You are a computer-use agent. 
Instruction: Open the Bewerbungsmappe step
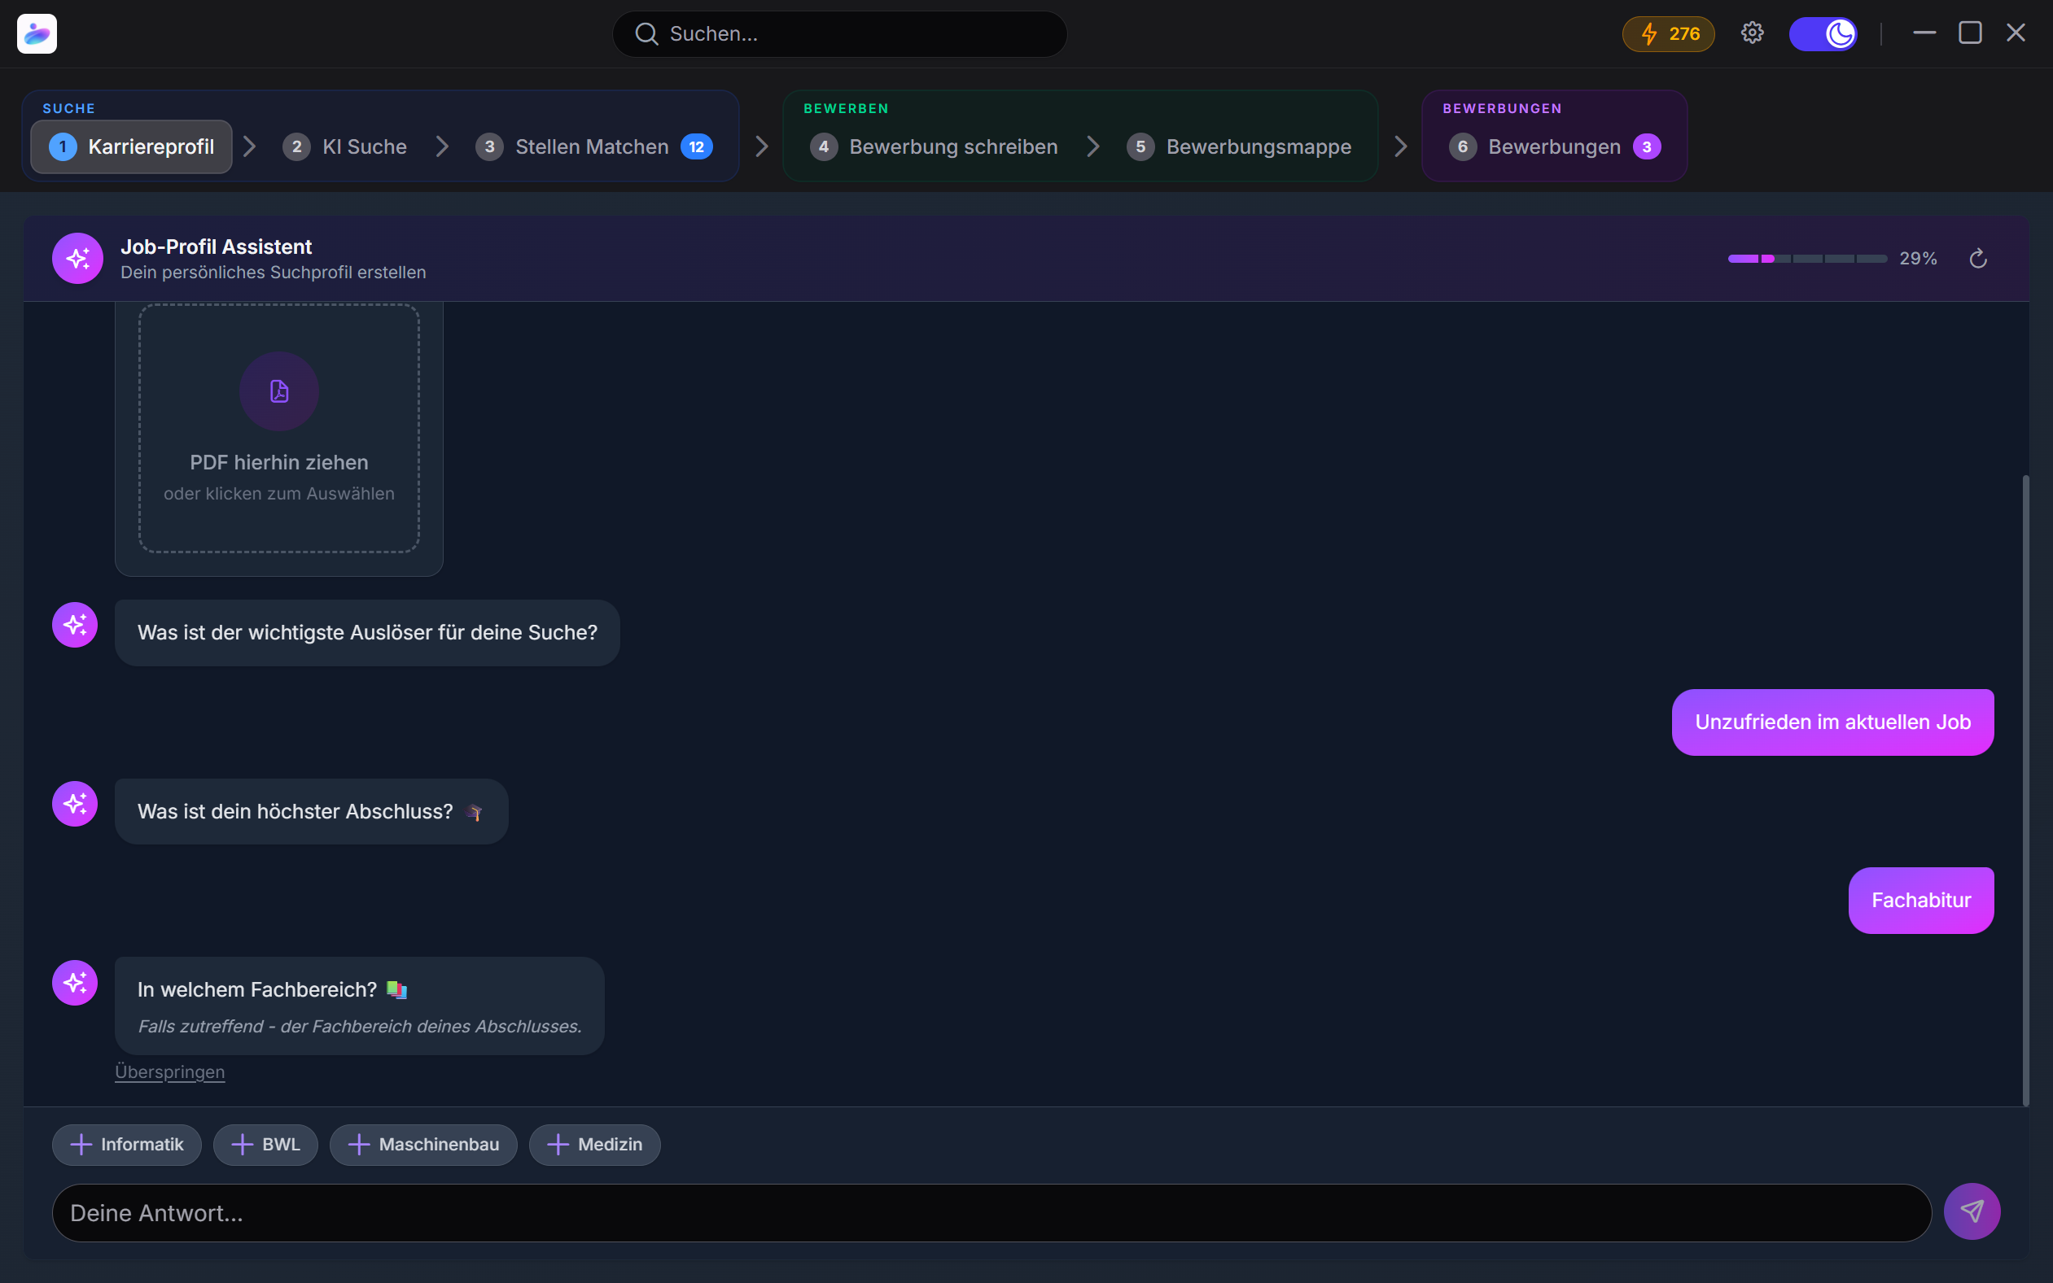1239,146
